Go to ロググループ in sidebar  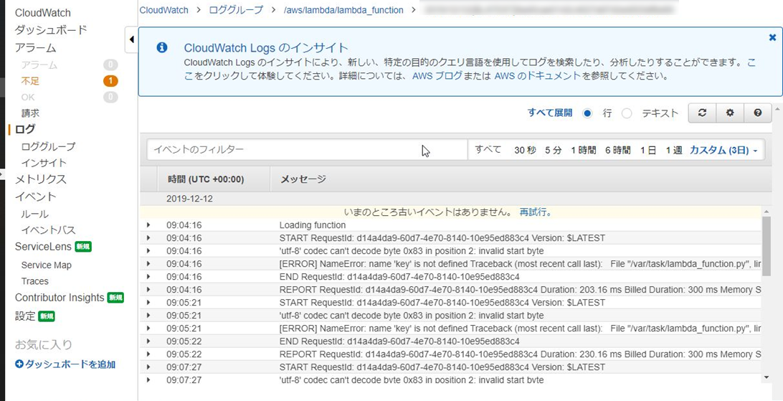[49, 147]
